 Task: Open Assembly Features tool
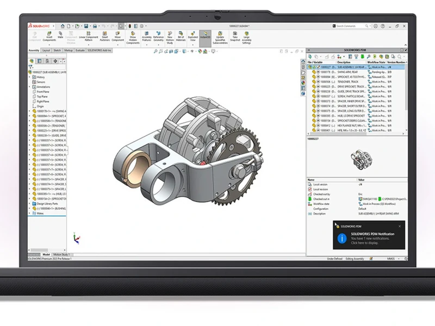(x=147, y=36)
